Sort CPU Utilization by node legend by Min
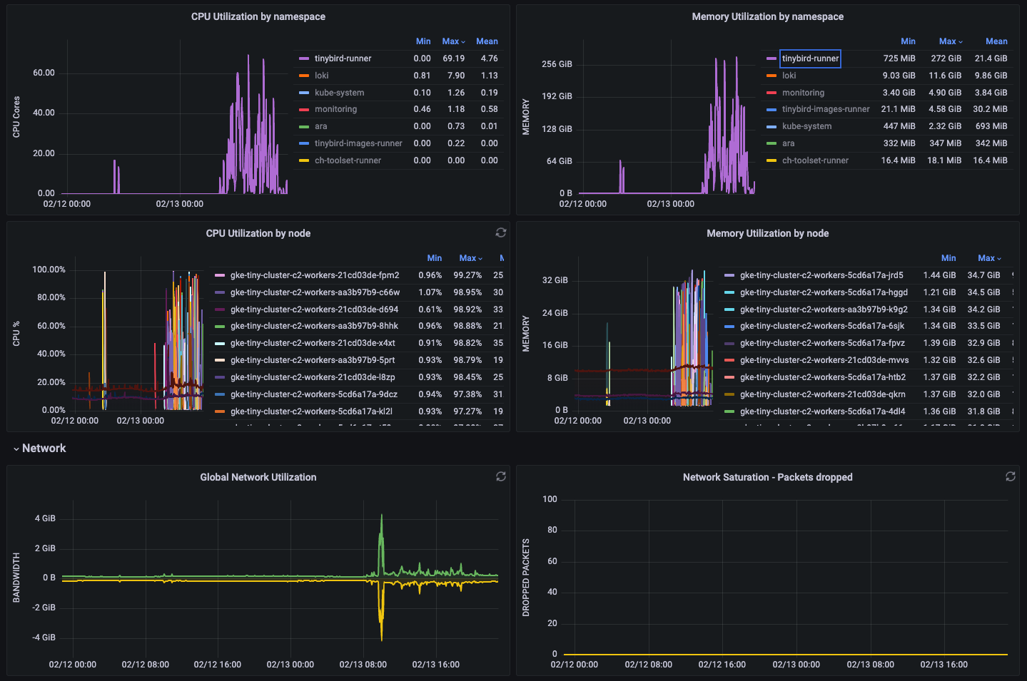 (434, 258)
